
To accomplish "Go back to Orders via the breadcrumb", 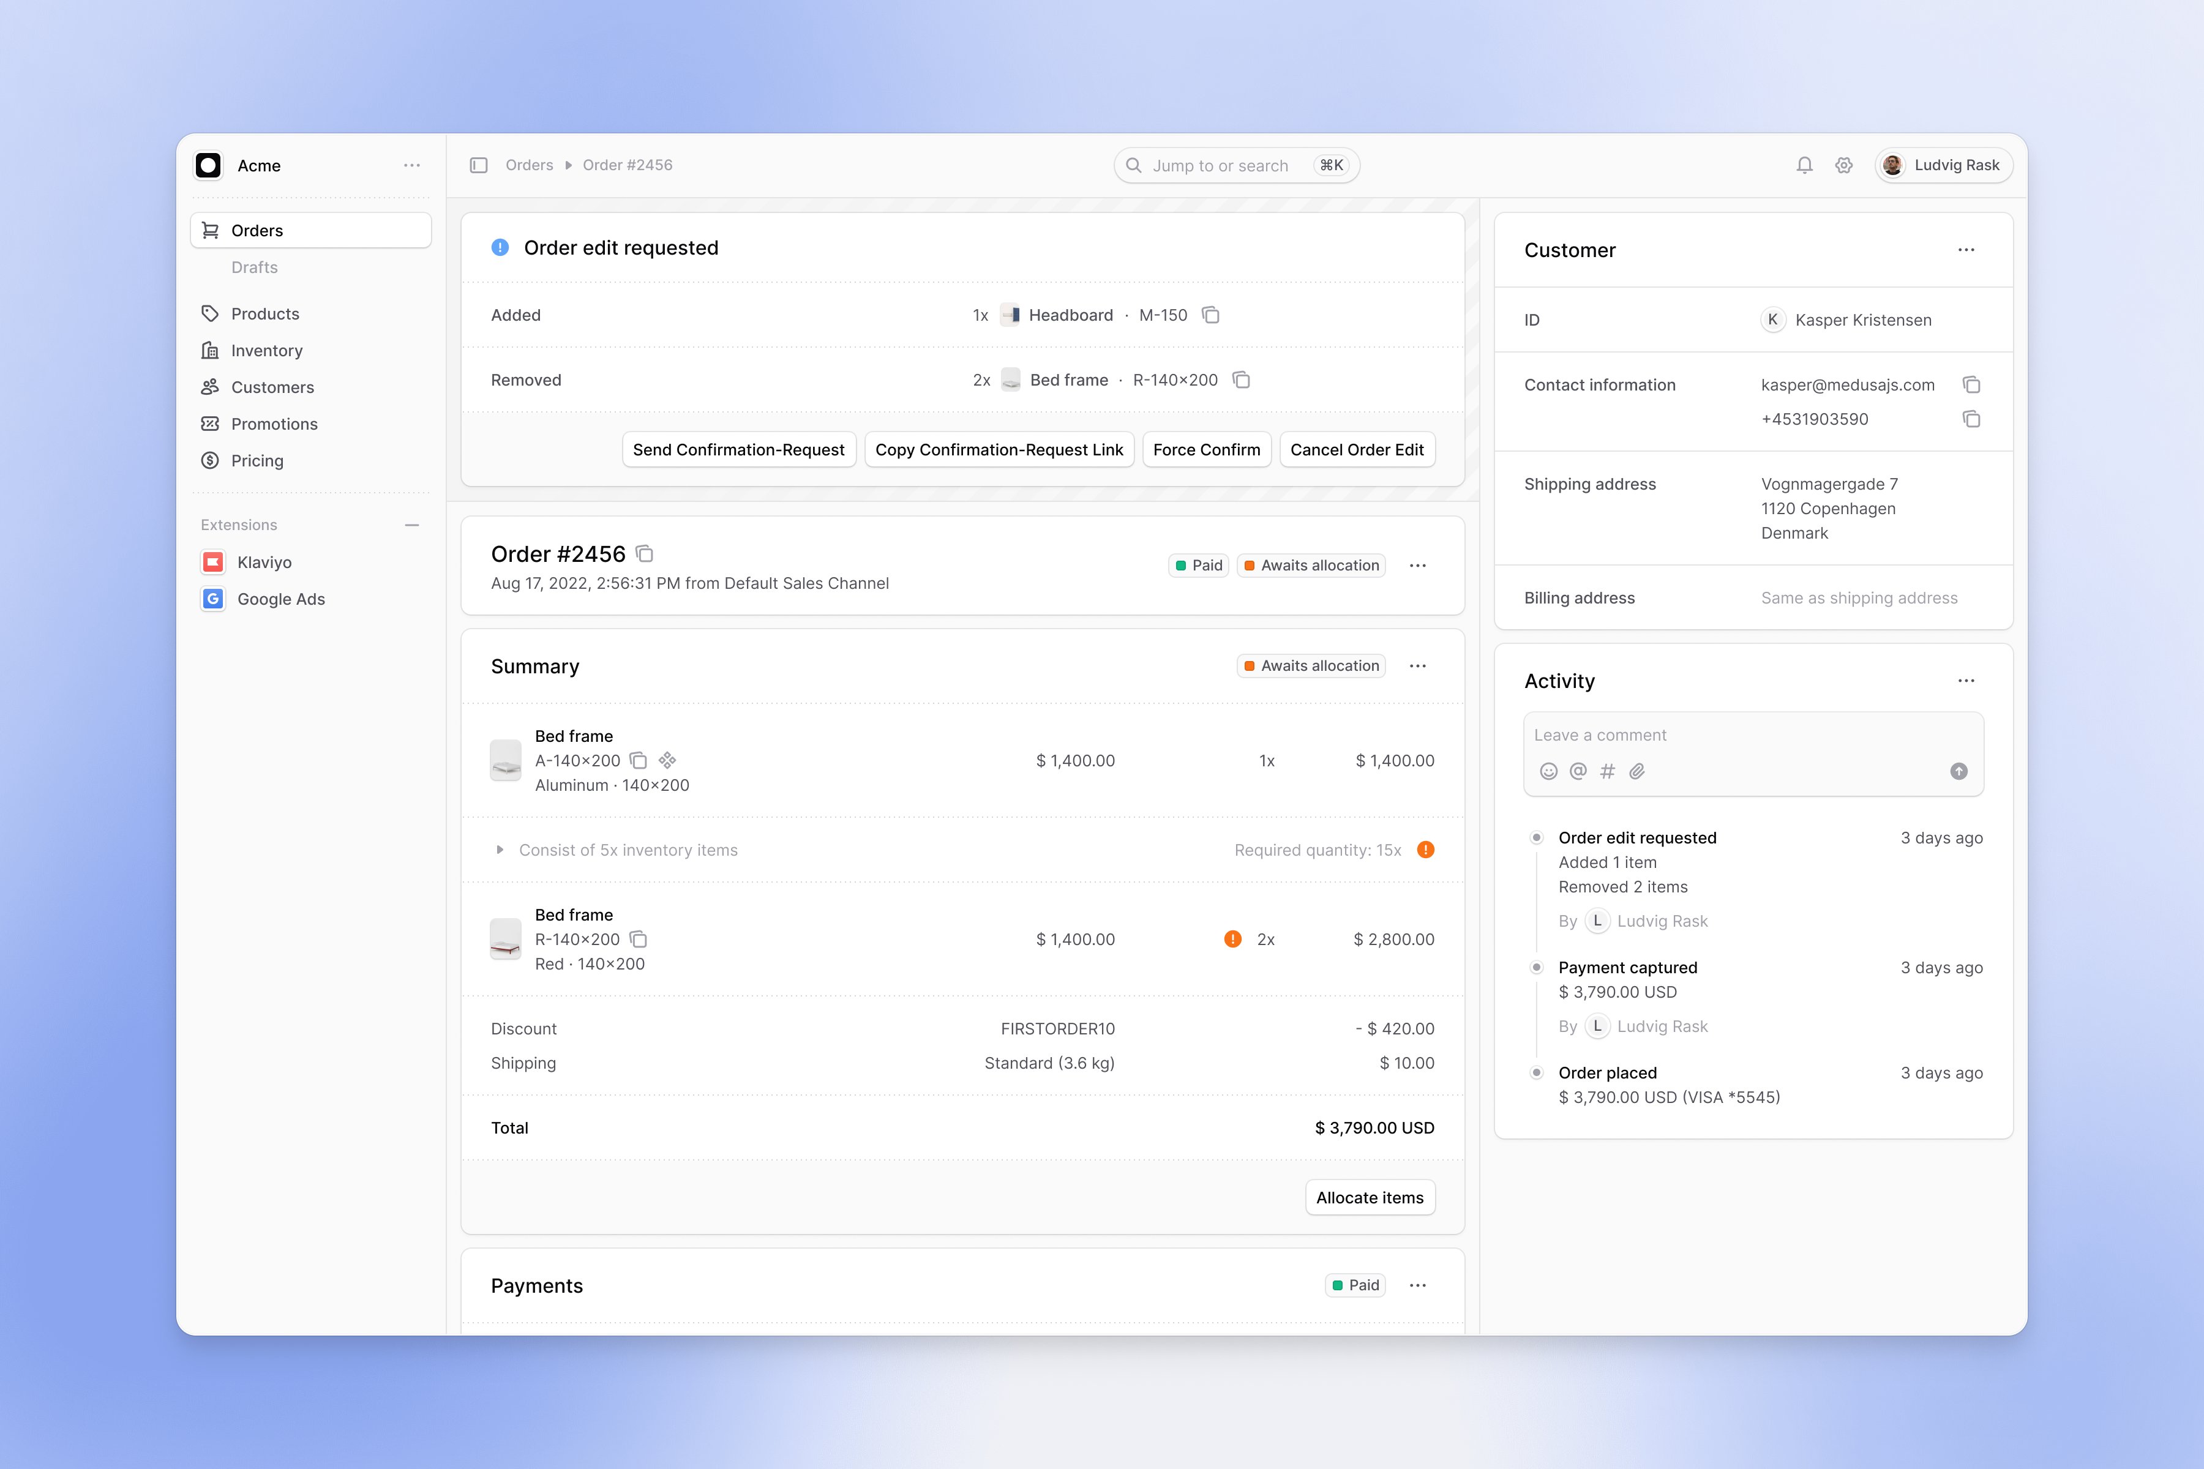I will tap(530, 166).
